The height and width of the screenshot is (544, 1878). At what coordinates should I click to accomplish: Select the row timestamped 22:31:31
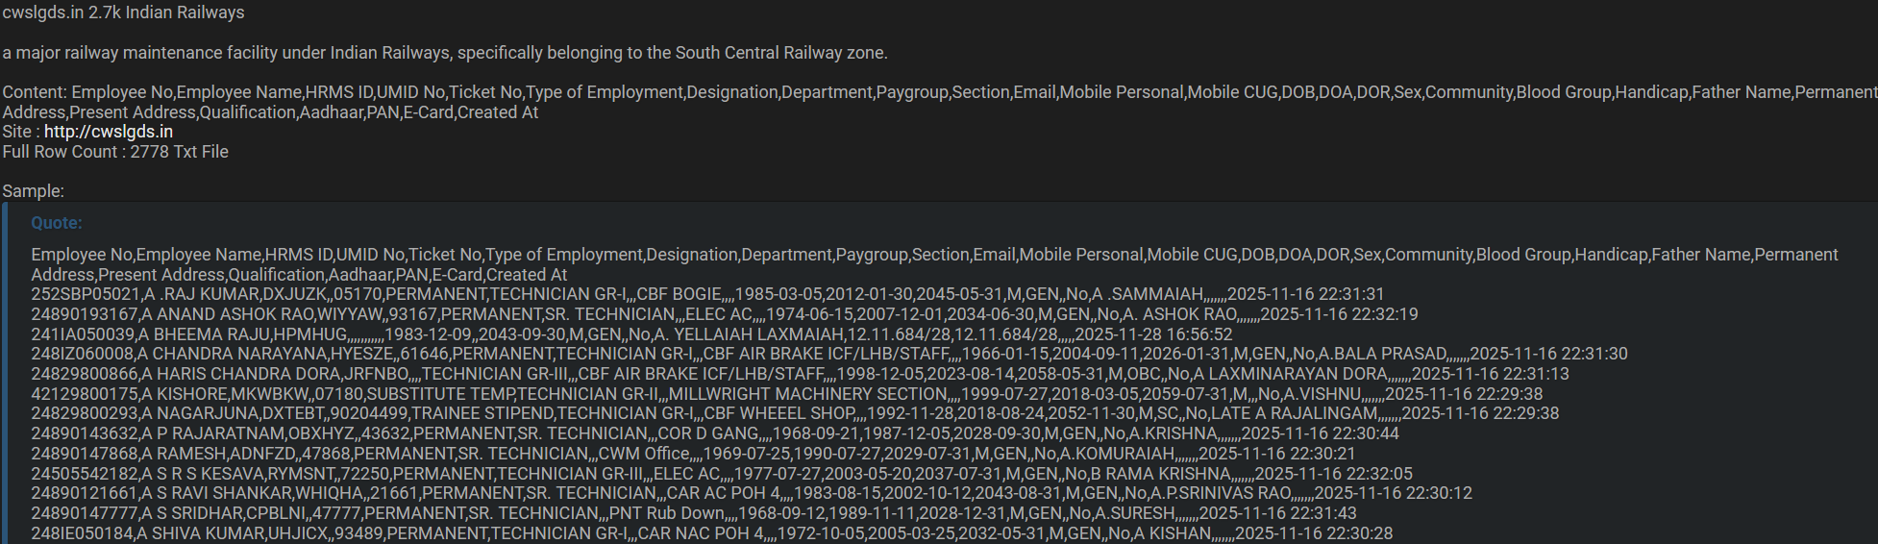tap(707, 294)
